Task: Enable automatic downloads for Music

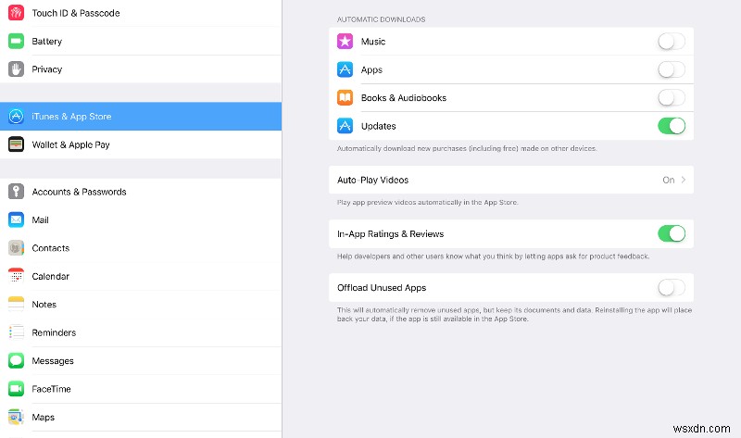Action: 672,41
